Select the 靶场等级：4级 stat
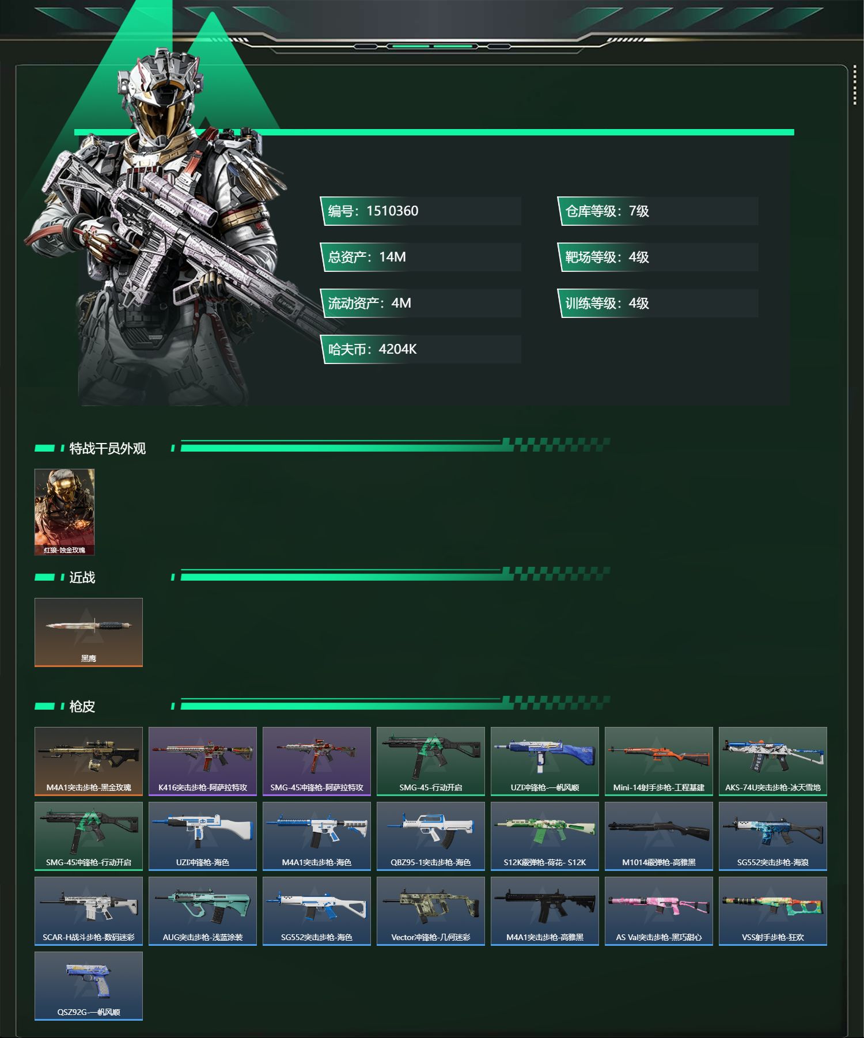The image size is (864, 1038). (x=658, y=257)
